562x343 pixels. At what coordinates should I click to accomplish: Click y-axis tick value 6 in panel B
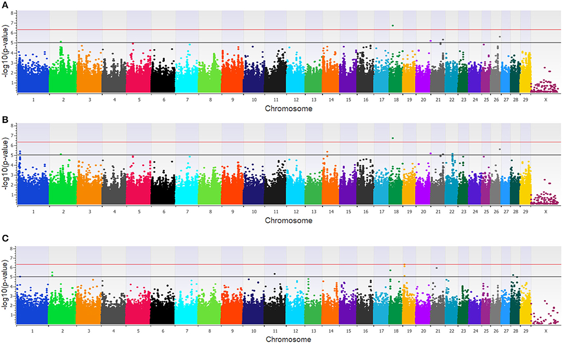pyautogui.click(x=12, y=146)
